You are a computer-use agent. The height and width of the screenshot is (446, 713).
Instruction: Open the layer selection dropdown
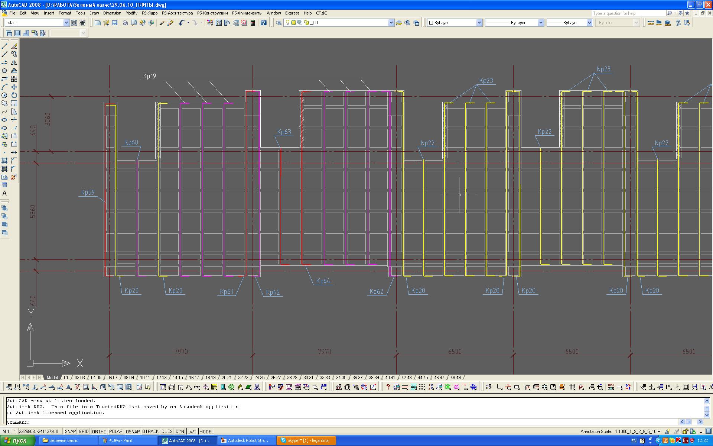pos(391,23)
